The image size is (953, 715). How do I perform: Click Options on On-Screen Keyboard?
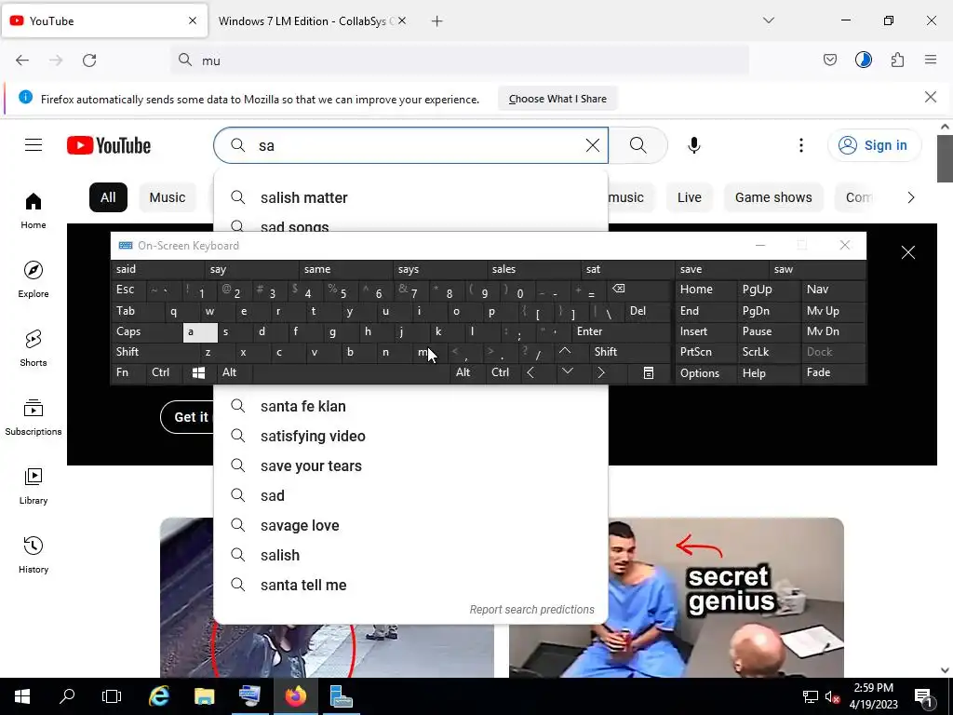(x=706, y=372)
